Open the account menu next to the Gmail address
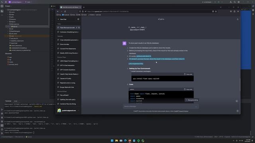 click(x=78, y=110)
